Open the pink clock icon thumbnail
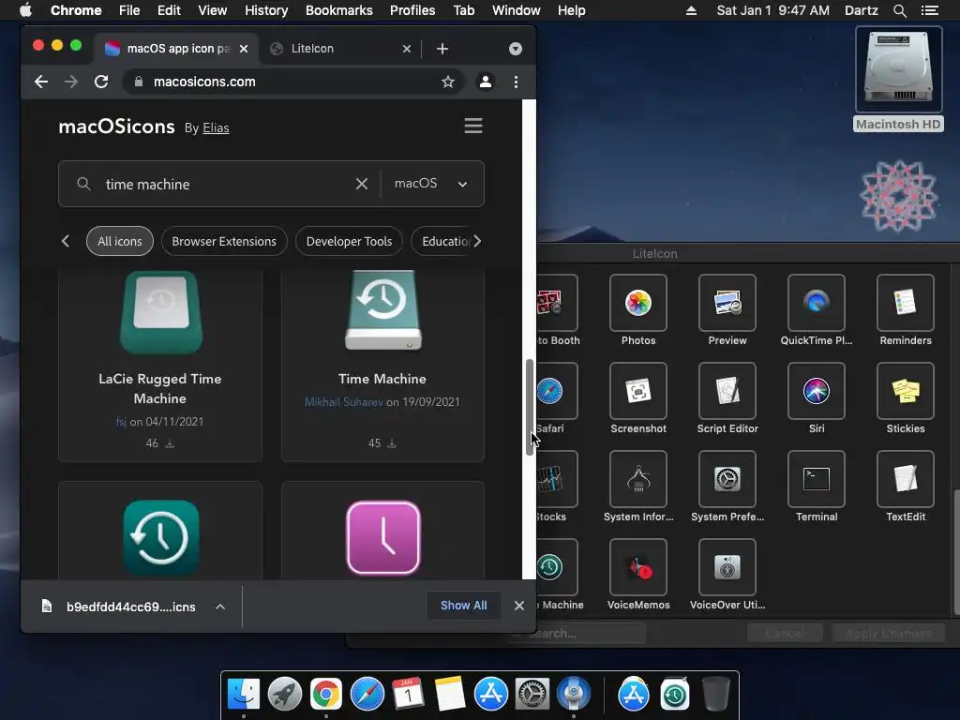The image size is (960, 720). click(x=383, y=538)
